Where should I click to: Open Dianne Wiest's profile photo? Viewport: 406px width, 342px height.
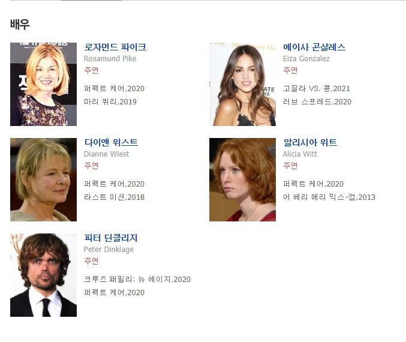(43, 179)
